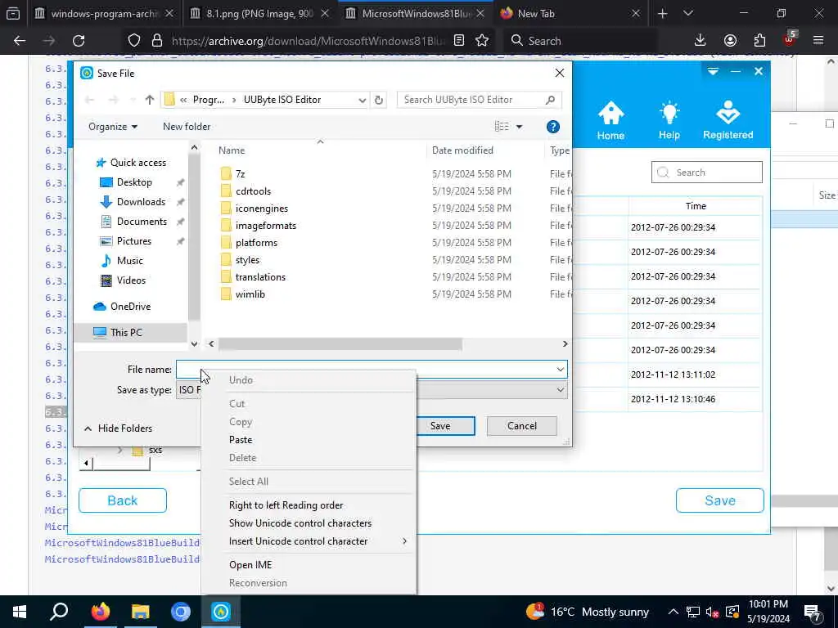Refresh the Save File folder view
This screenshot has height=628, width=838.
click(x=378, y=100)
